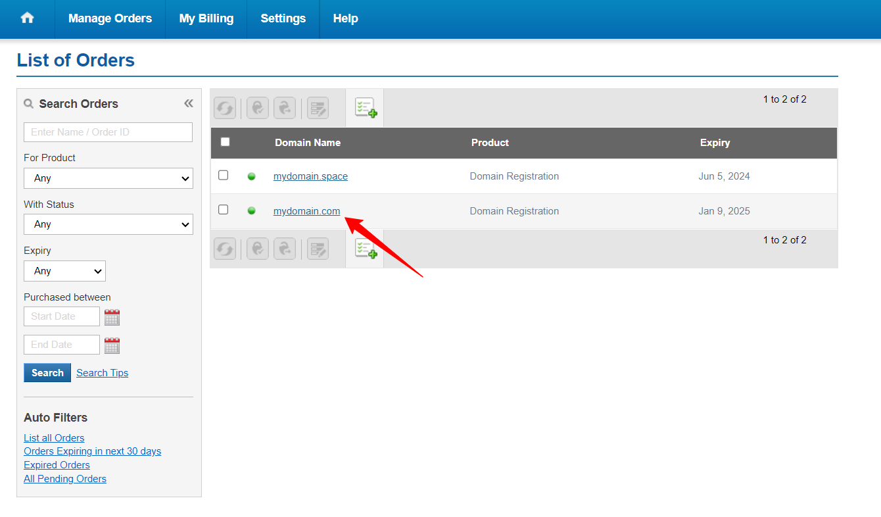
Task: Tick the select-all checkbox in table header
Action: click(225, 142)
